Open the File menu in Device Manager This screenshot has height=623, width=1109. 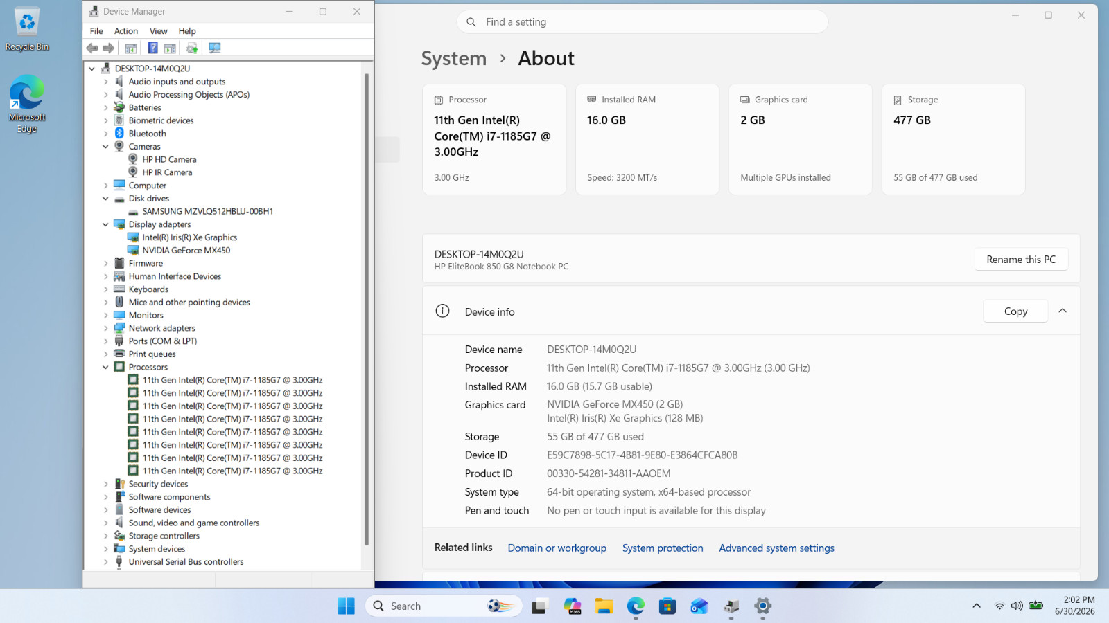[96, 31]
